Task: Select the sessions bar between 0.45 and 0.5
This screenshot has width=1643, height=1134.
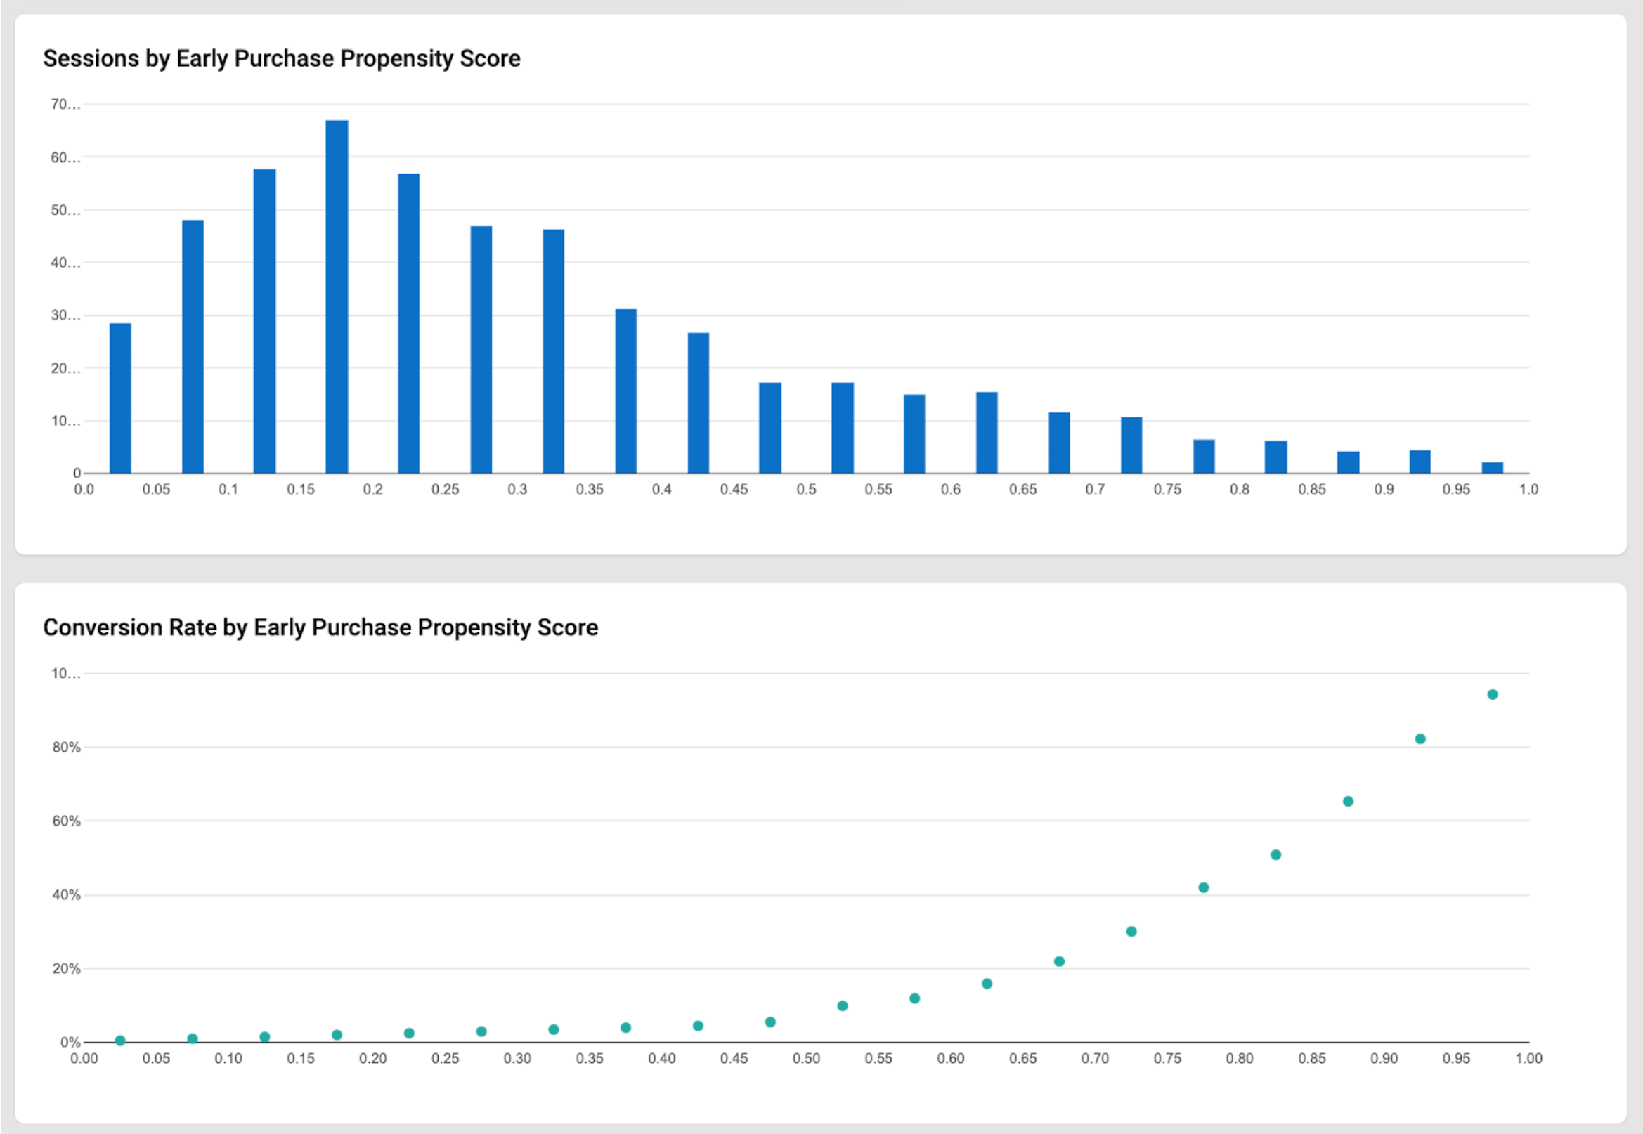Action: (770, 428)
